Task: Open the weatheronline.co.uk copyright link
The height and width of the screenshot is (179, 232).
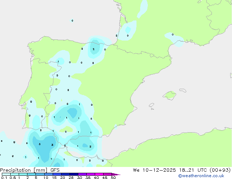Action: click(x=201, y=176)
